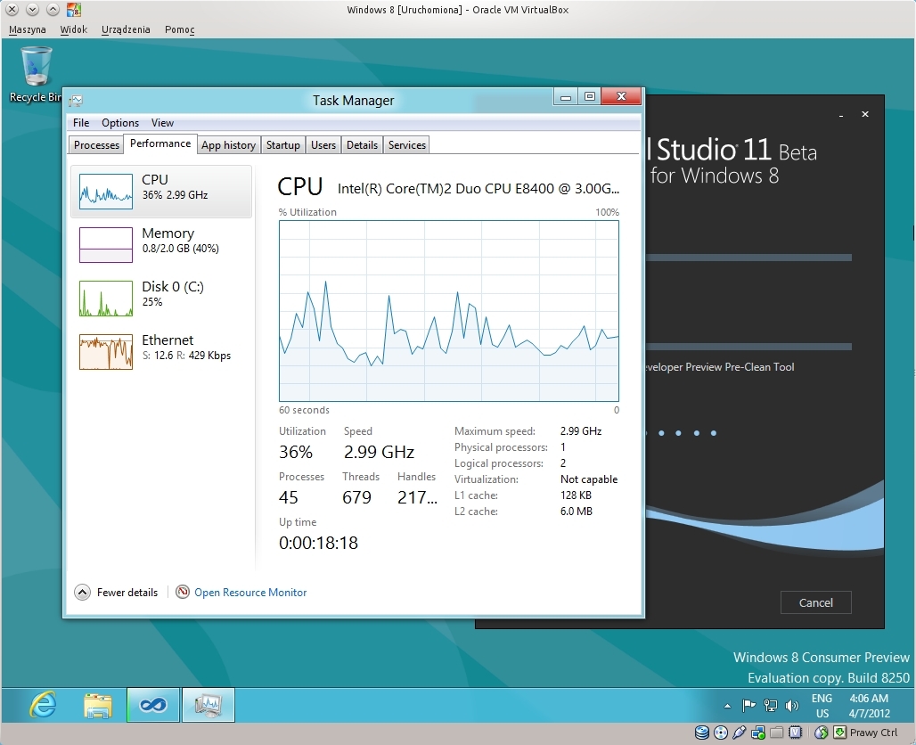916x745 pixels.
Task: Switch to the Processes tab
Action: pyautogui.click(x=96, y=145)
